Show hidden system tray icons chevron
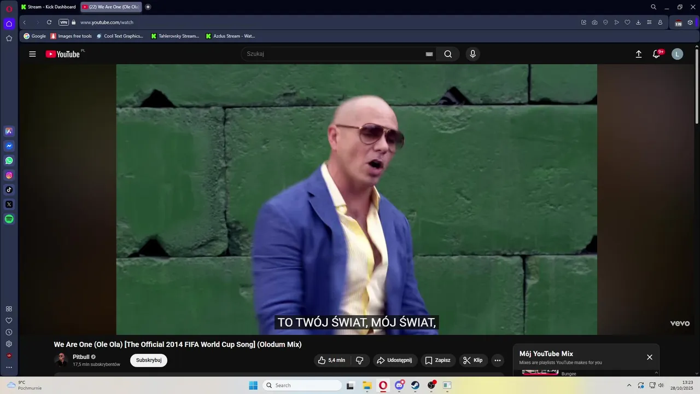The height and width of the screenshot is (394, 700). [629, 385]
